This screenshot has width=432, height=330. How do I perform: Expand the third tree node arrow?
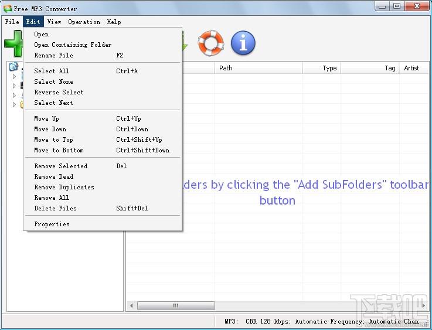14,95
